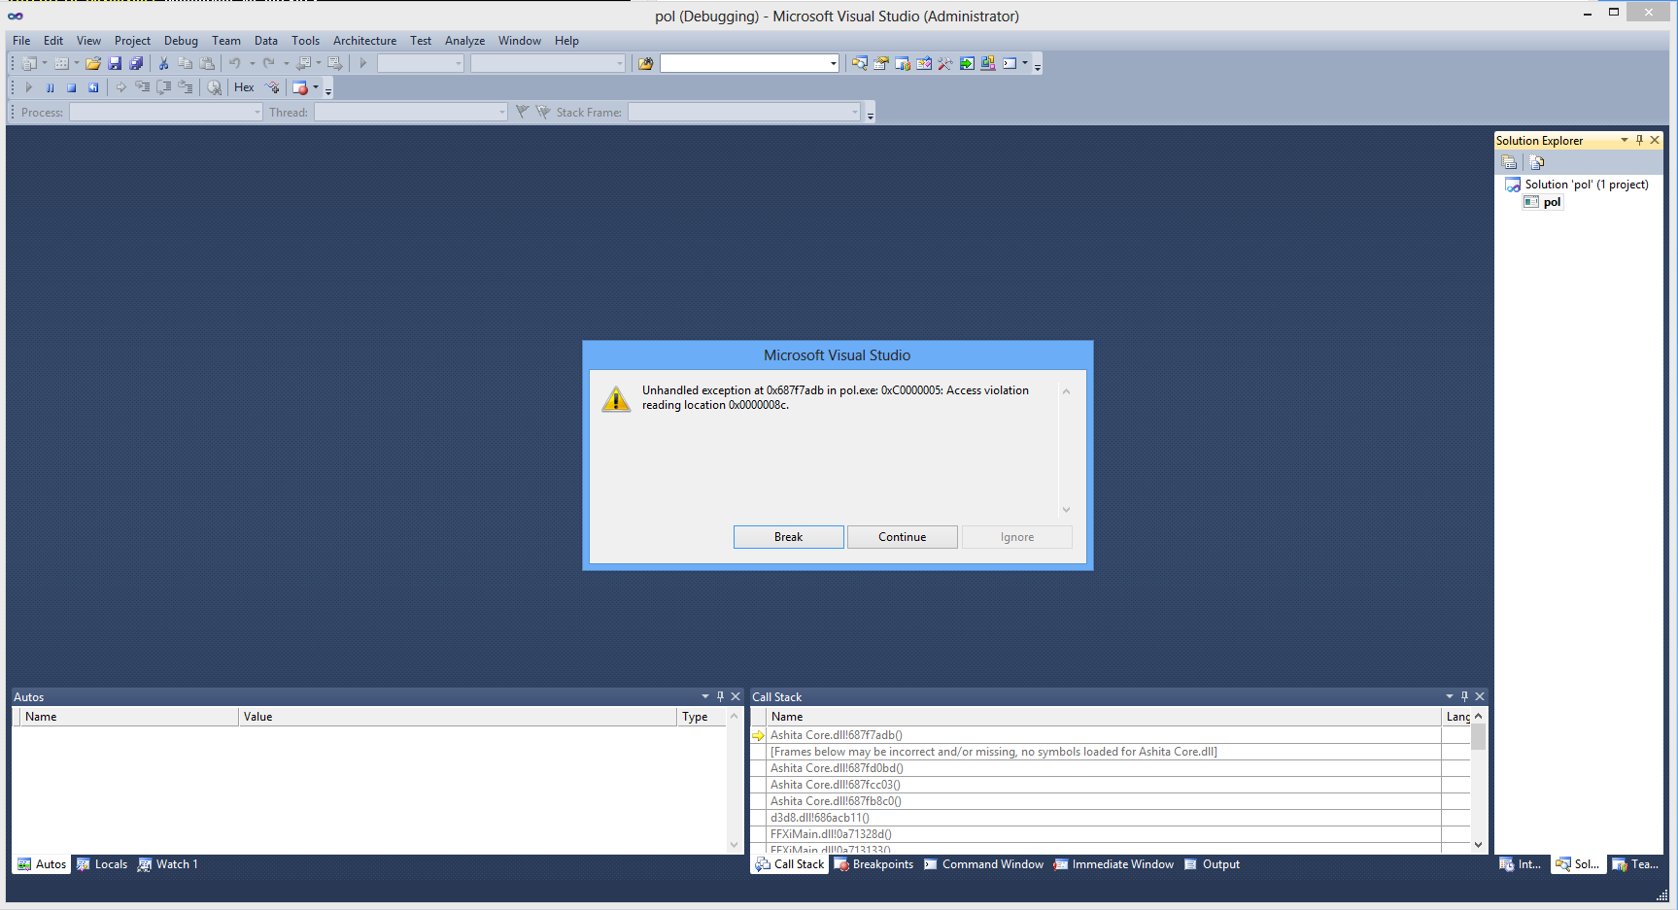The width and height of the screenshot is (1678, 910).
Task: Click the Open File folder icon
Action: tap(93, 63)
